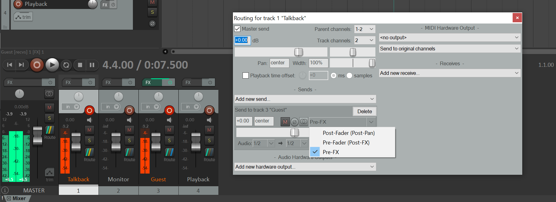The width and height of the screenshot is (556, 202).
Task: Enable the Playback time offset checkbox
Action: [x=246, y=75]
